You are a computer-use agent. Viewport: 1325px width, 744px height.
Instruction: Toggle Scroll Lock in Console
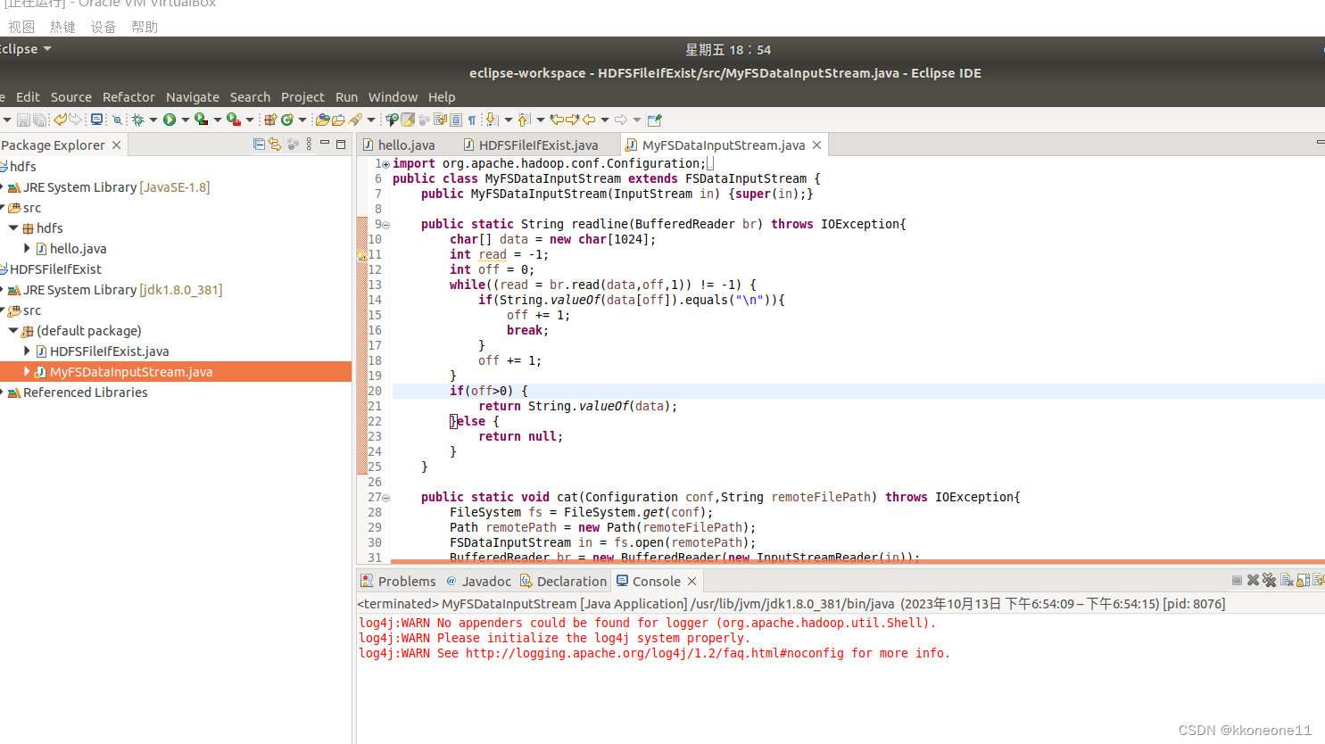1303,580
